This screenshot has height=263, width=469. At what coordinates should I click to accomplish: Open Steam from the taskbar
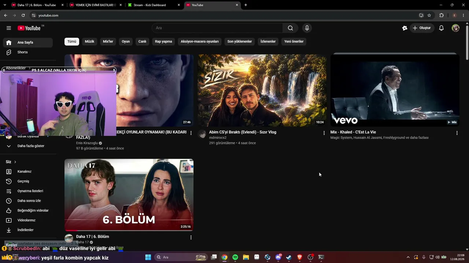point(289,257)
